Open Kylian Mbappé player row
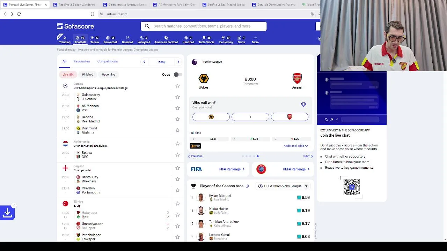The image size is (447, 251). pos(250,197)
